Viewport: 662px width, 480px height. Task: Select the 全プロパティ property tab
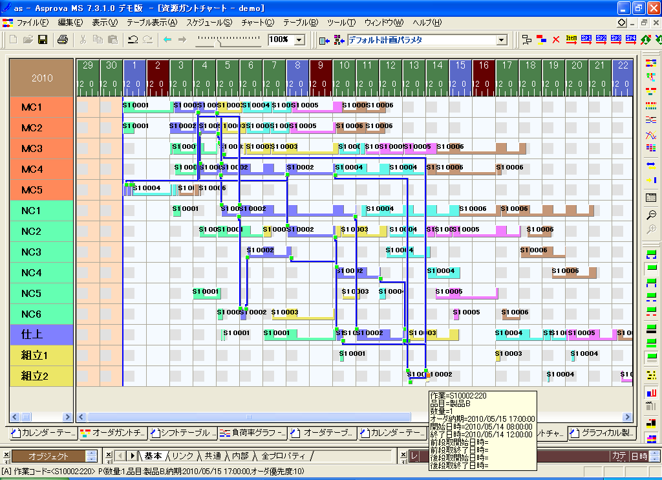(x=283, y=456)
